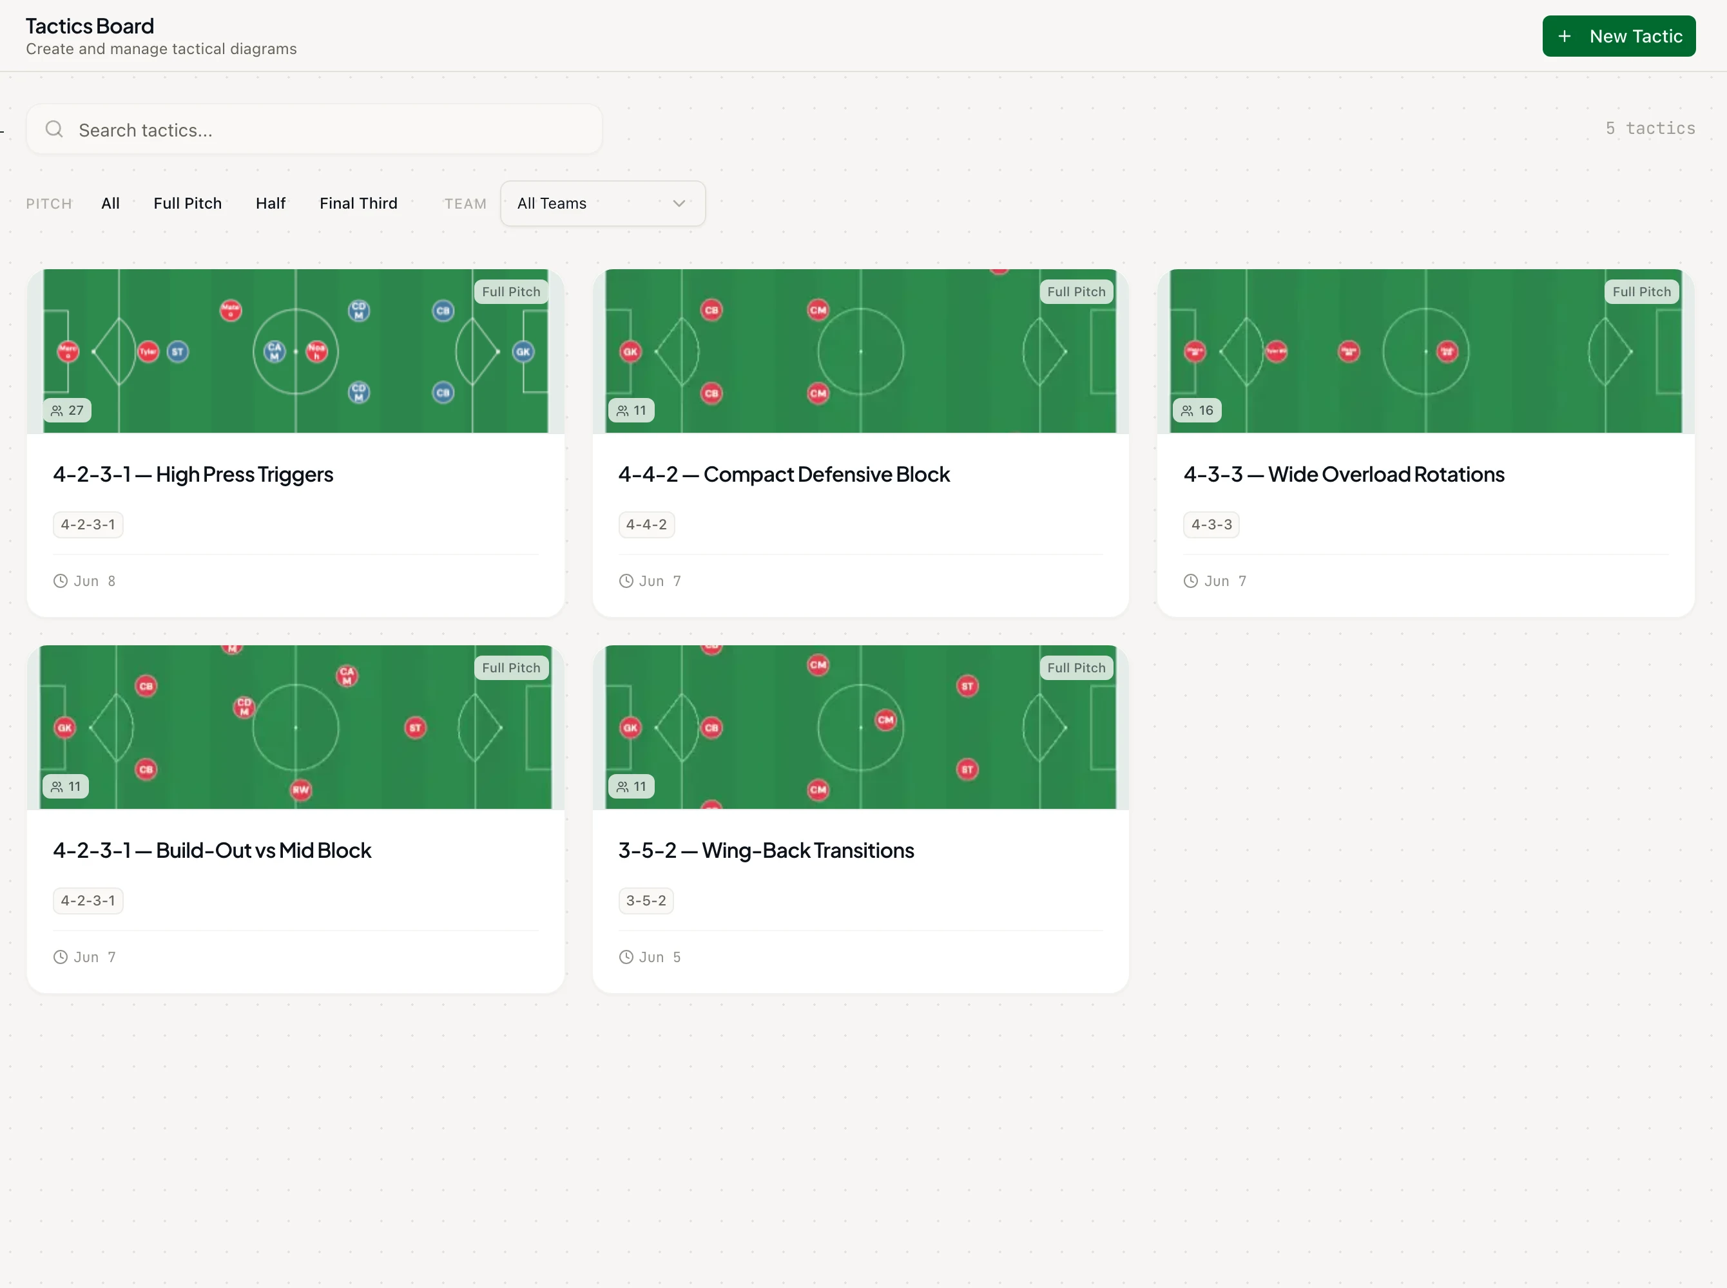
Task: Open 4-3-3 — Wide Overload Rotations title
Action: pos(1343,474)
